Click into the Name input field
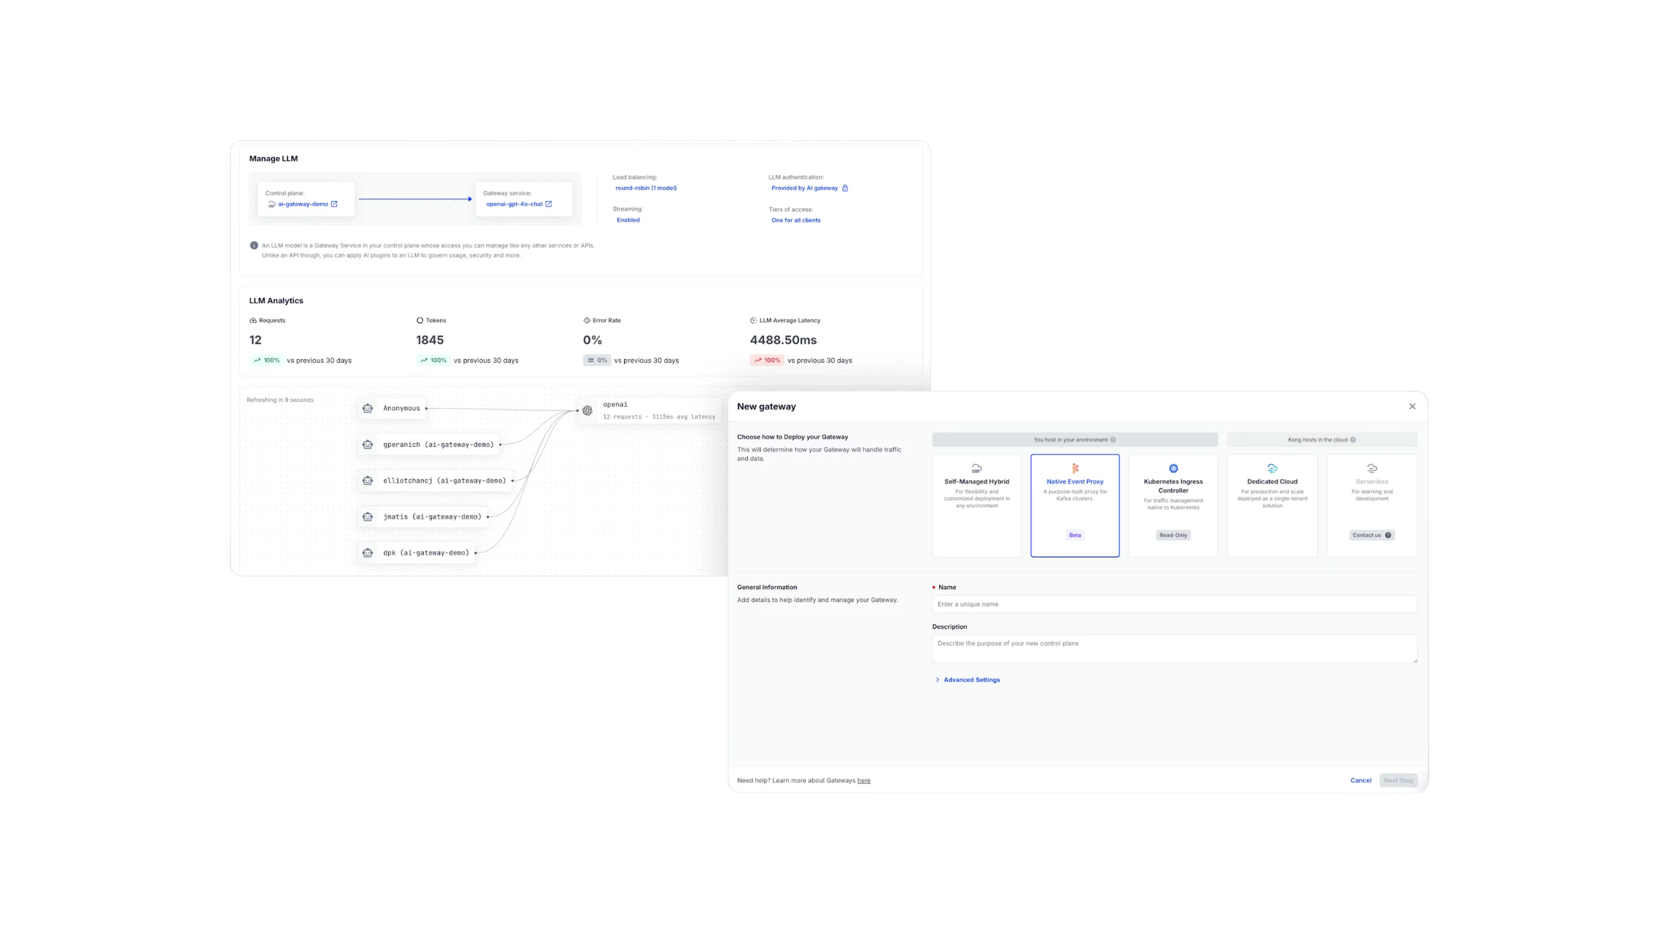The height and width of the screenshot is (933, 1659). pos(1174,605)
